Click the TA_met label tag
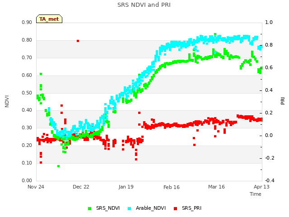 (x=49, y=19)
